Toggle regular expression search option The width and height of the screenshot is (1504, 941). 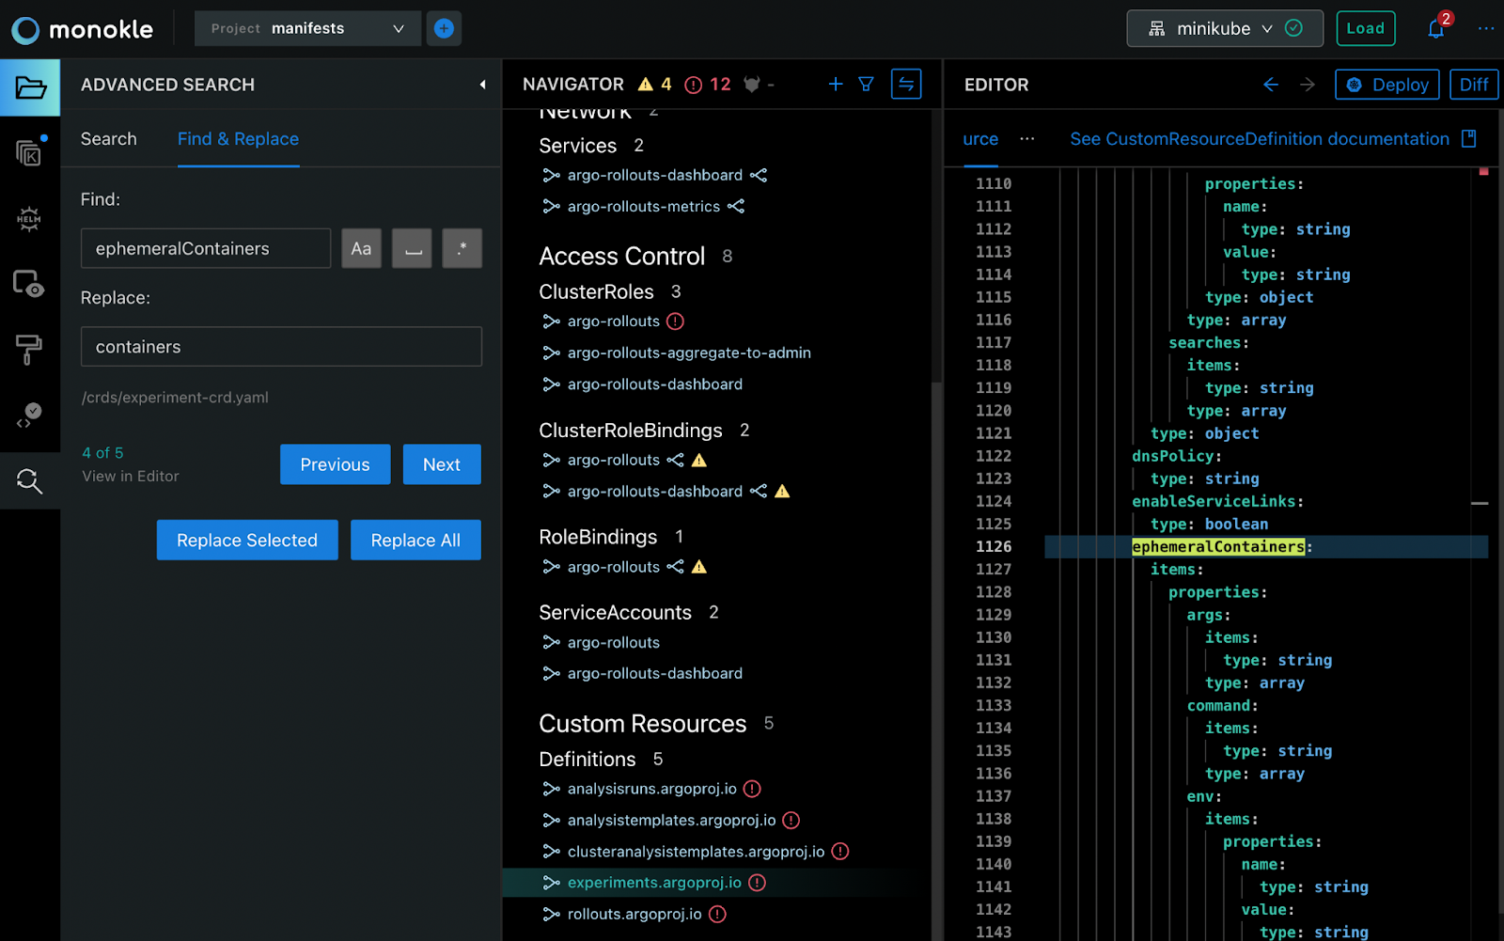[x=462, y=249]
